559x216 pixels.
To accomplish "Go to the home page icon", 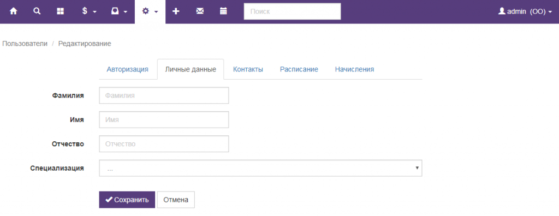I will pos(13,11).
